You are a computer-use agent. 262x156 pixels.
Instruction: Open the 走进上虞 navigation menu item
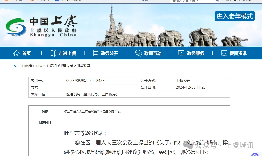click(x=67, y=53)
